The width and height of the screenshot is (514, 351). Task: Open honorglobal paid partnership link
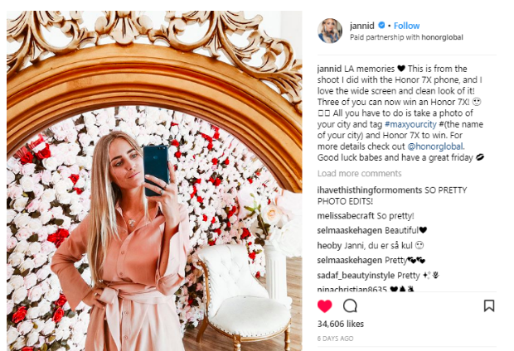[x=442, y=37]
